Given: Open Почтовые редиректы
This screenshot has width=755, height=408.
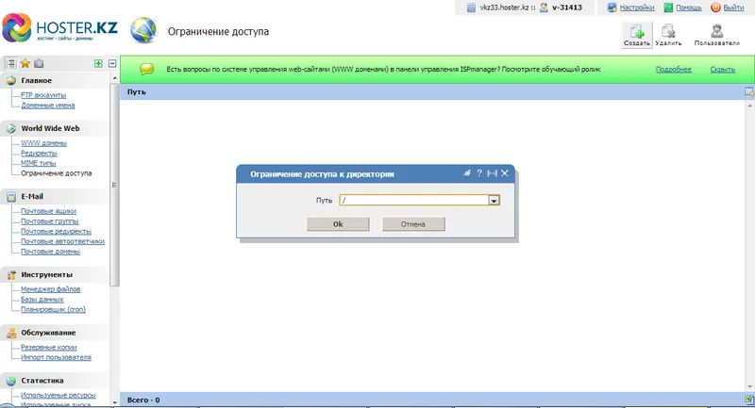Looking at the screenshot, I should click(x=56, y=231).
